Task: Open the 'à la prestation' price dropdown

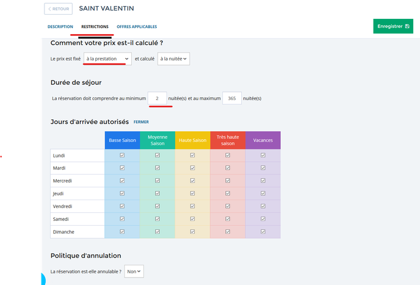Action: coord(107,59)
